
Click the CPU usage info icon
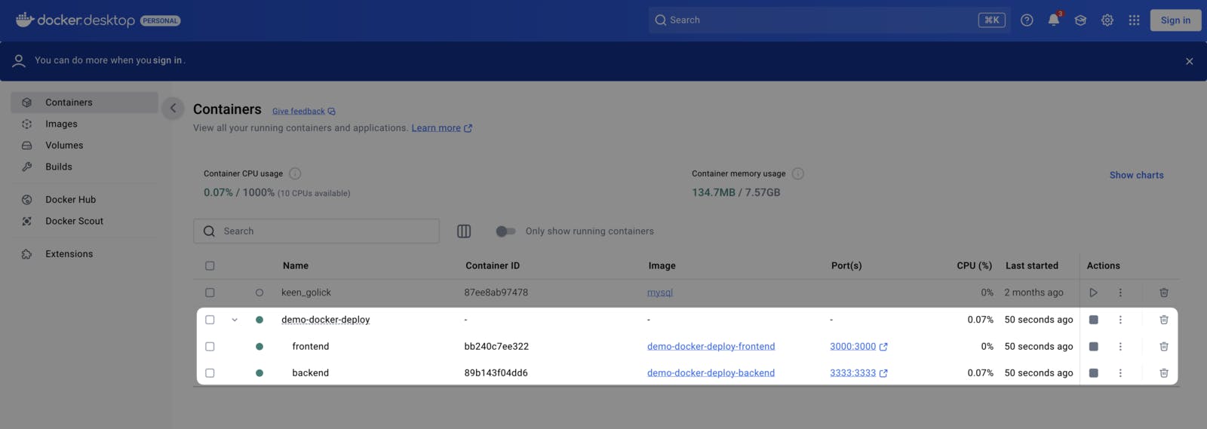coord(295,173)
